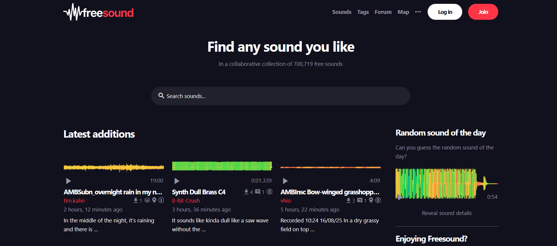Click comments icon on Synth Dull Brass C4

click(x=258, y=192)
